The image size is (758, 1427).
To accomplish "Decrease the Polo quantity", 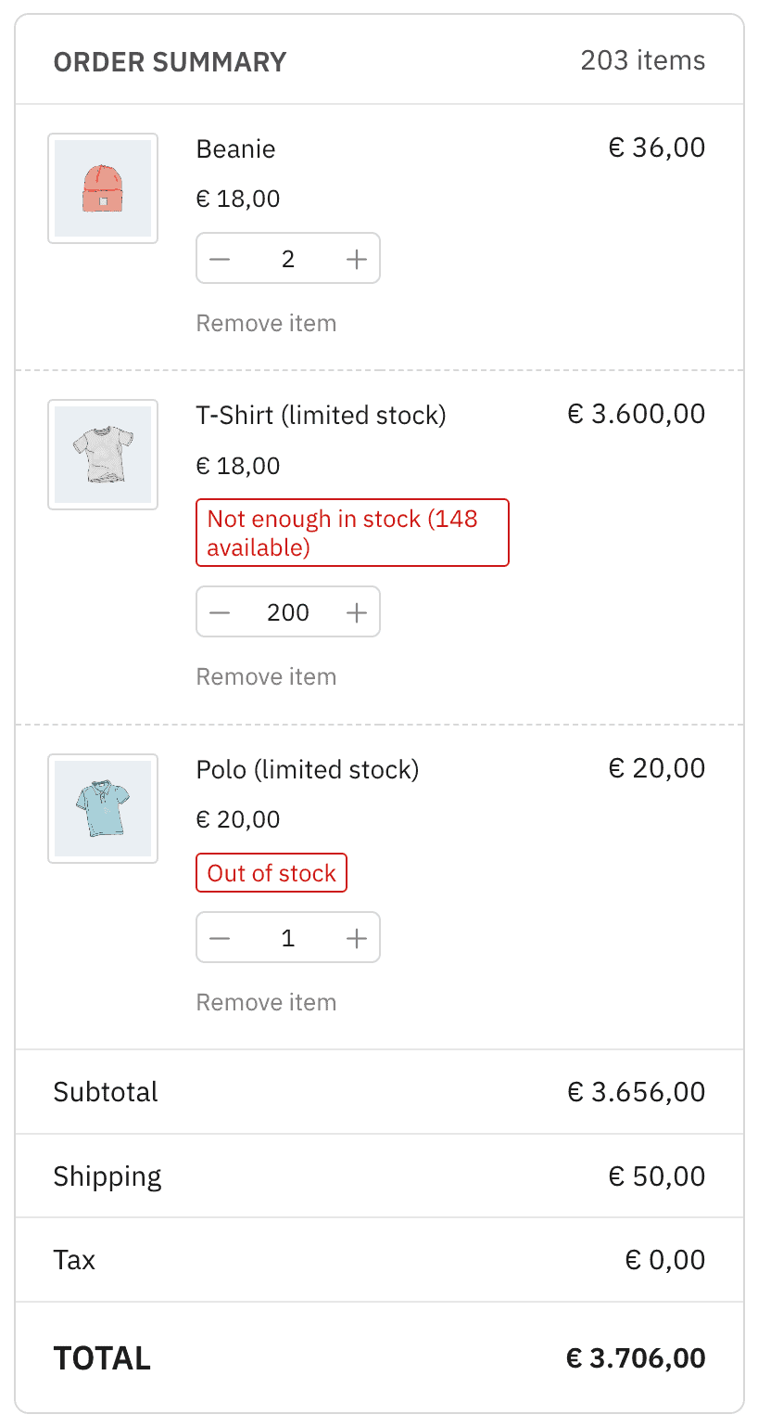I will pos(221,937).
